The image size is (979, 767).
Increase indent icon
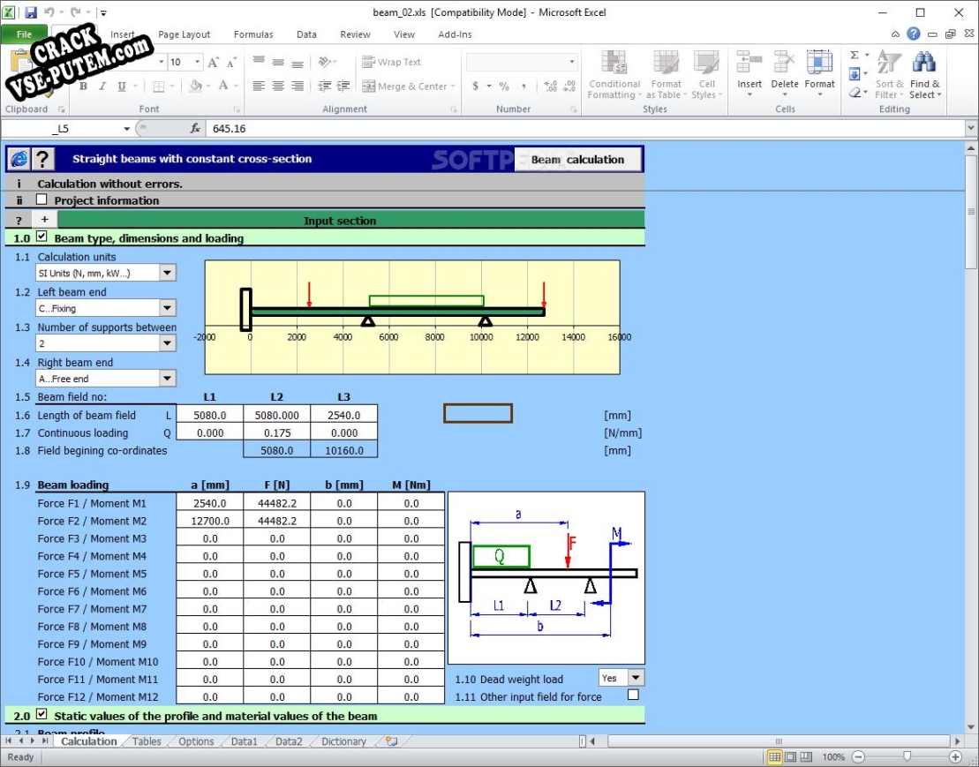pyautogui.click(x=343, y=86)
